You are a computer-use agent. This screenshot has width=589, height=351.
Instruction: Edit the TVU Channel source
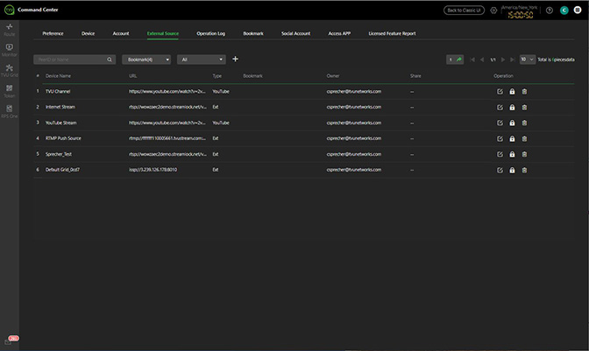click(500, 92)
